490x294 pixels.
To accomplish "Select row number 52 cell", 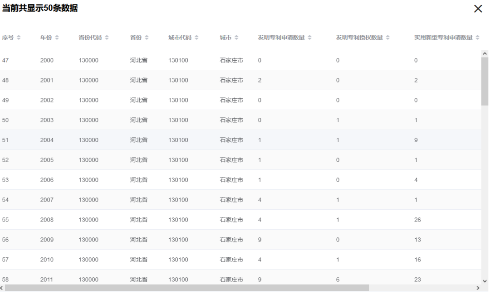I will pos(5,160).
